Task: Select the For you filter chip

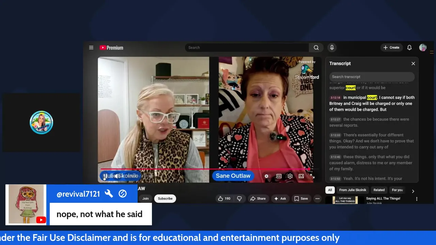Action: [397, 190]
